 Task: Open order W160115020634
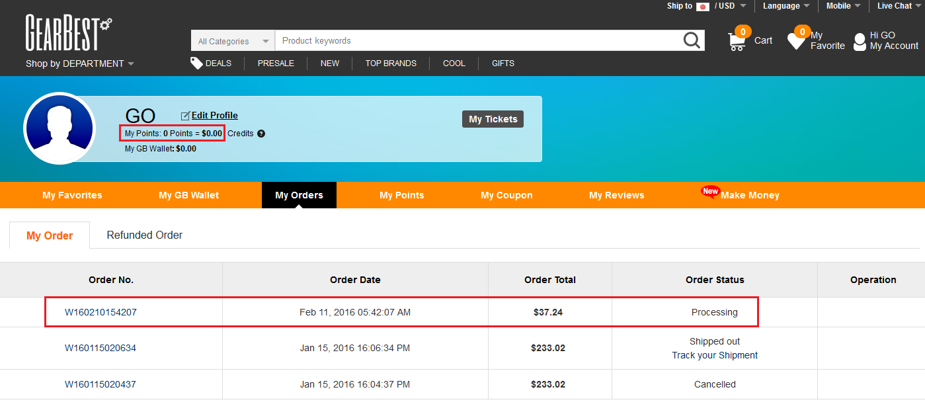point(101,348)
